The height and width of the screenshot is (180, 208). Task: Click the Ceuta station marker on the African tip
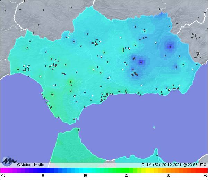(x=79, y=130)
